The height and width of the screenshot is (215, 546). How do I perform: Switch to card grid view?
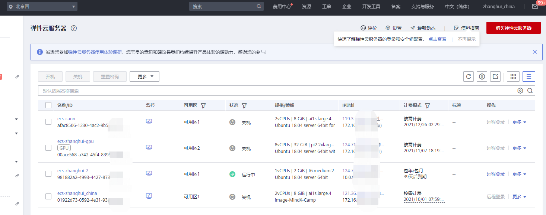pyautogui.click(x=513, y=76)
